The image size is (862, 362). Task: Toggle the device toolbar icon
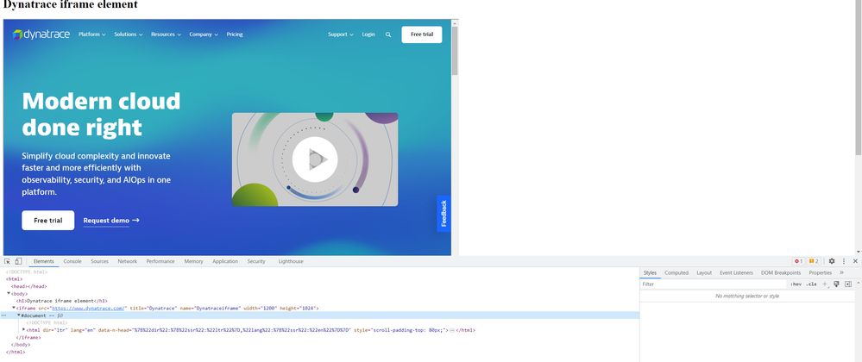point(18,261)
